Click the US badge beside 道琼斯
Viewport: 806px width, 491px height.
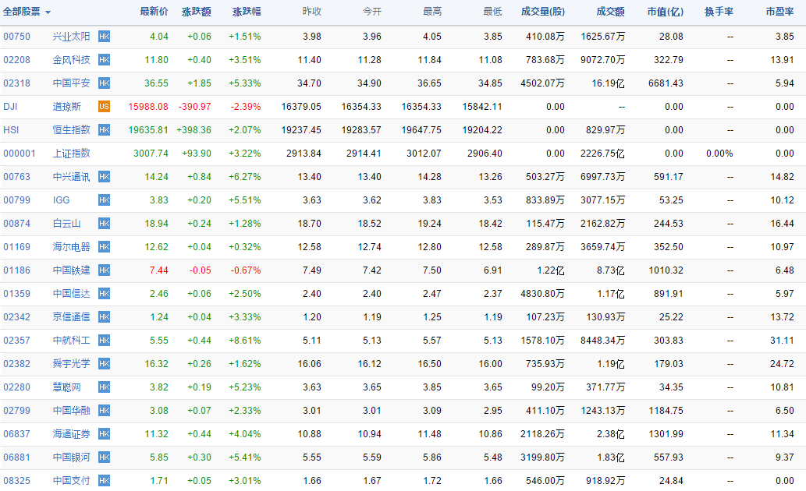coord(104,107)
